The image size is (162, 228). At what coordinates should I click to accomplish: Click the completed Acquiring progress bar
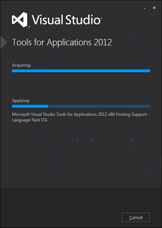click(x=81, y=71)
